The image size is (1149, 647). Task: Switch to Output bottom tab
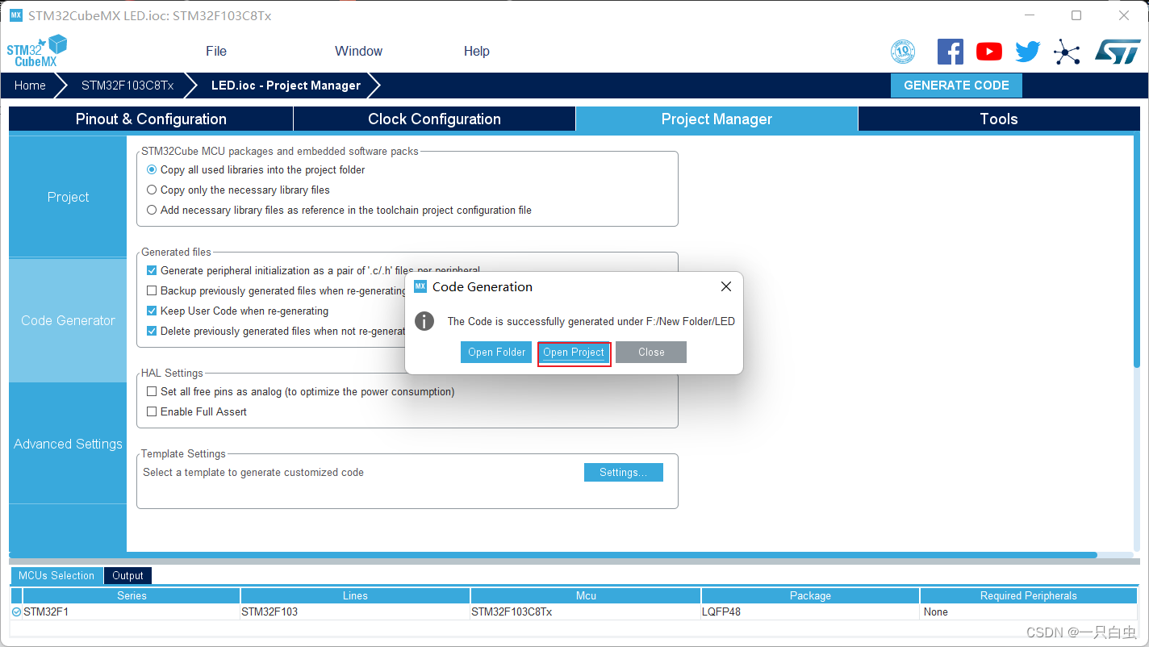pyautogui.click(x=127, y=576)
